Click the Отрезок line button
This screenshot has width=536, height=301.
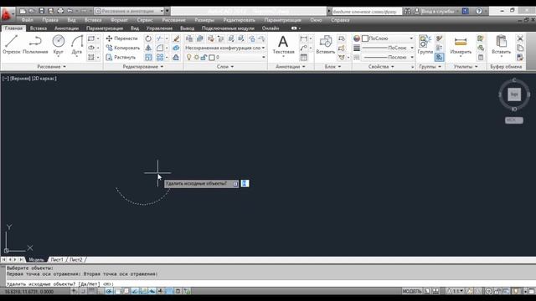point(12,44)
